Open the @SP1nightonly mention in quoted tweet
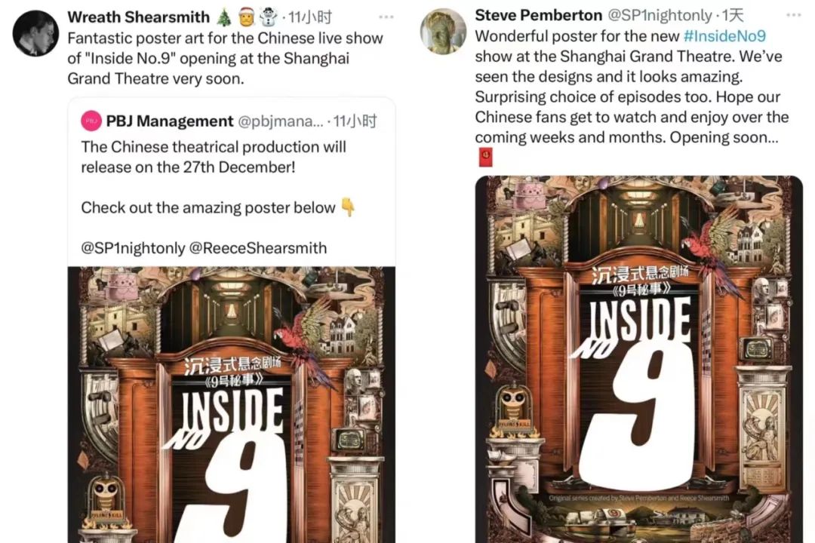The height and width of the screenshot is (543, 815). (133, 248)
